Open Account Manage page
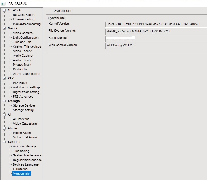This screenshot has width=207, height=180. (24, 146)
